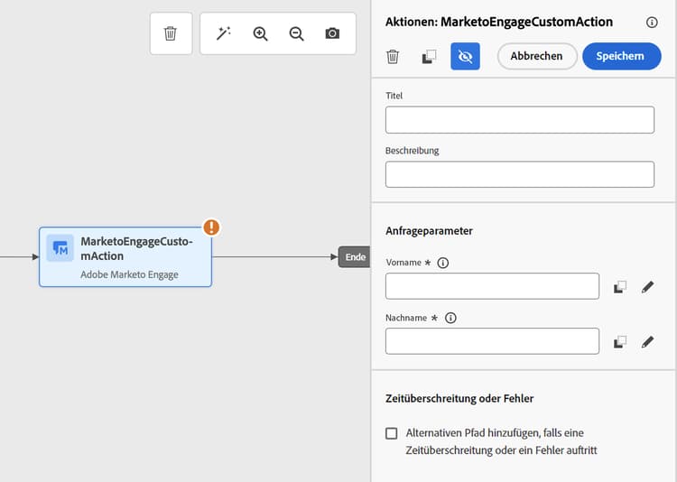Focus the Titel input field
Viewport: 677px width, 482px height.
pos(519,120)
